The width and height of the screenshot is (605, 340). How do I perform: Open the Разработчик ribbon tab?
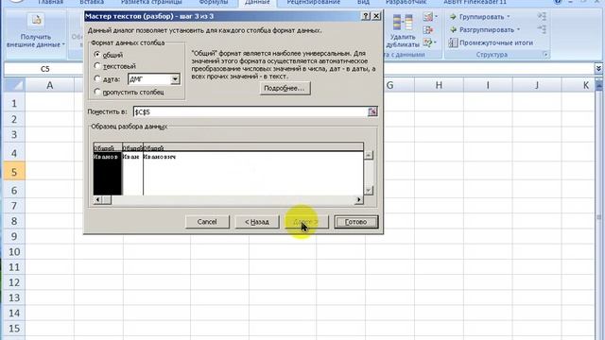(406, 2)
